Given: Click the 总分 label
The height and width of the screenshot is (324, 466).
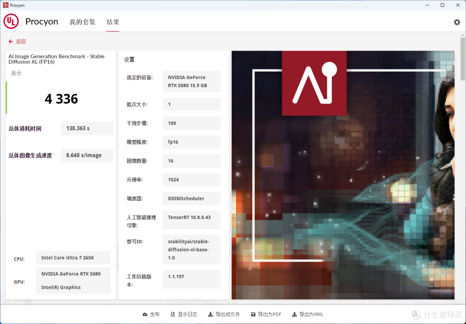Looking at the screenshot, I should (x=16, y=73).
